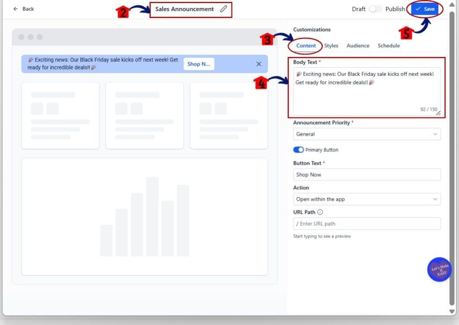Image resolution: width=459 pixels, height=325 pixels.
Task: Click the Button Text input field
Action: click(367, 175)
